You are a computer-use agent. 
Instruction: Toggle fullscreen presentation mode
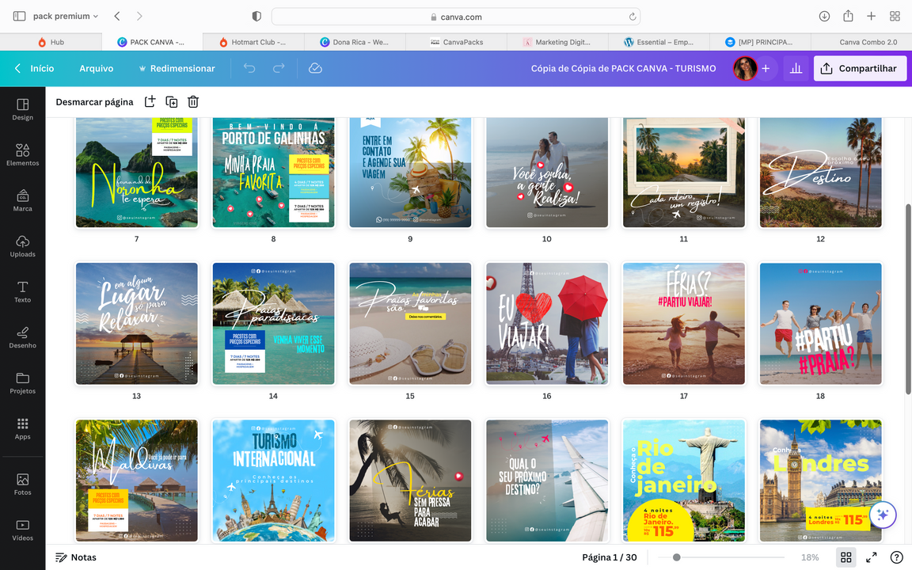pos(871,557)
